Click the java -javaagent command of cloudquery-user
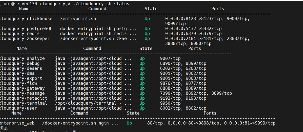 (x=93, y=108)
